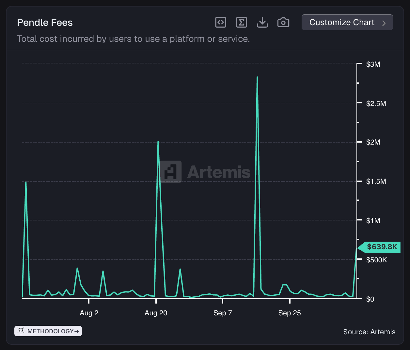Click the $2.5M y-axis label
Image resolution: width=410 pixels, height=350 pixels.
click(376, 104)
